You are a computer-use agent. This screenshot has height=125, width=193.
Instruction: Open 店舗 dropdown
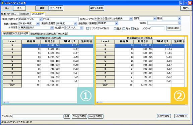point(179,18)
